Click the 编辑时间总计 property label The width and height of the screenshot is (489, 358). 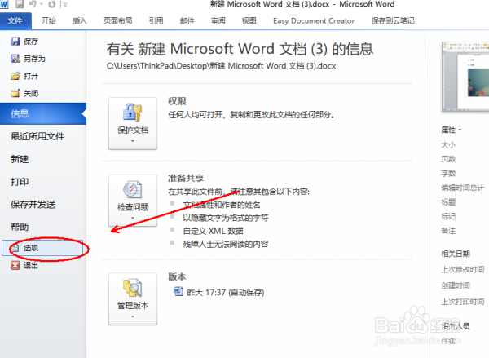[462, 188]
